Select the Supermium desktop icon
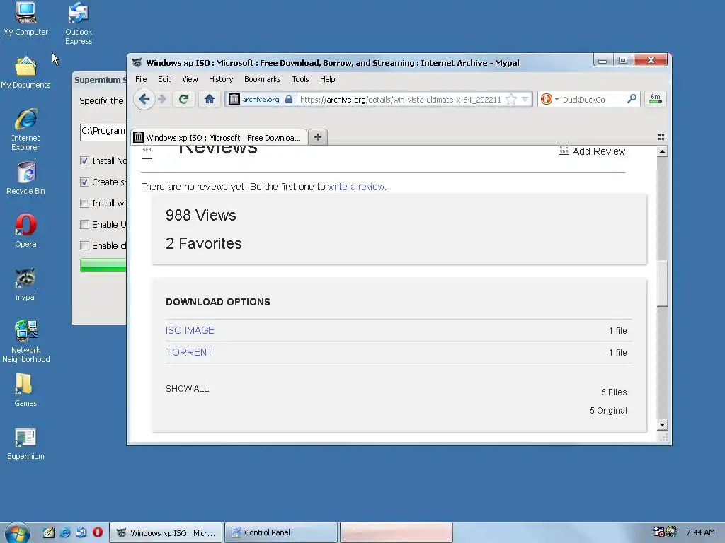Screen dimensions: 725x543 [x=25, y=444]
